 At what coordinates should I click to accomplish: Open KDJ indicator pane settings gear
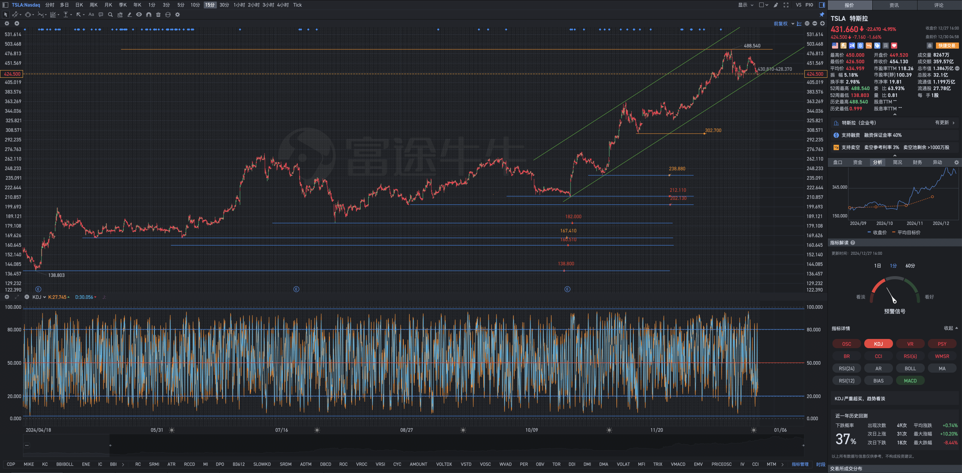click(7, 297)
